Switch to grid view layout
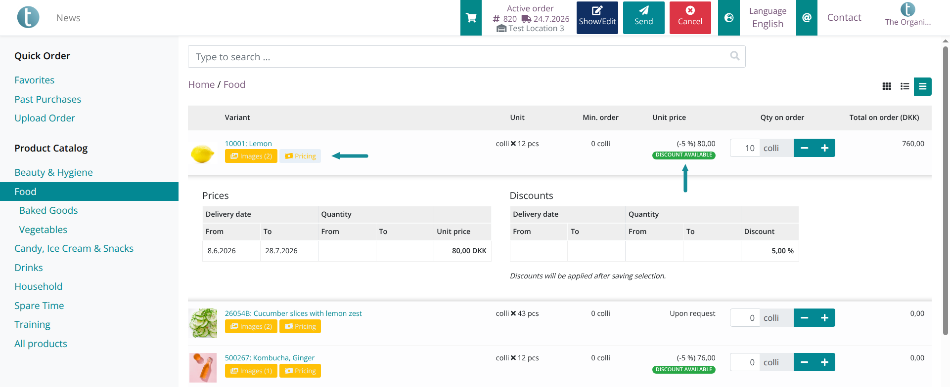Viewport: 950px width, 387px height. 887,86
